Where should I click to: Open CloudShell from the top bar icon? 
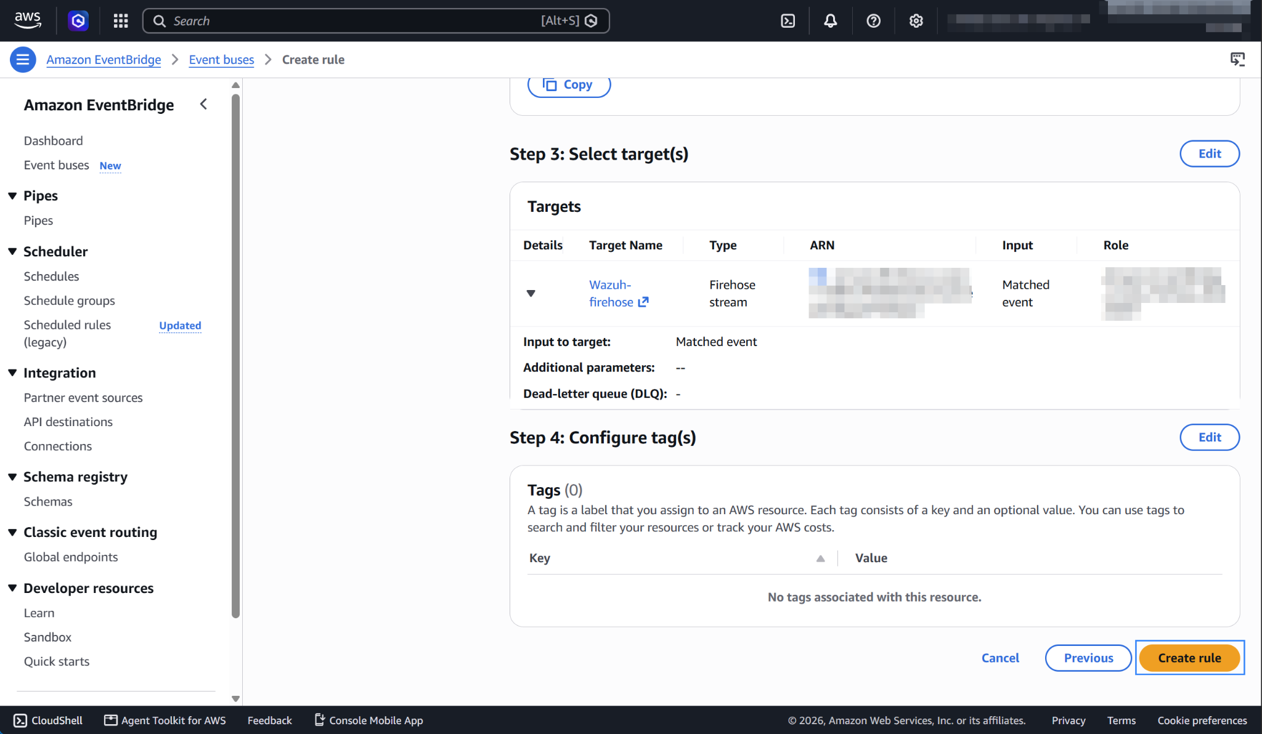(x=788, y=21)
